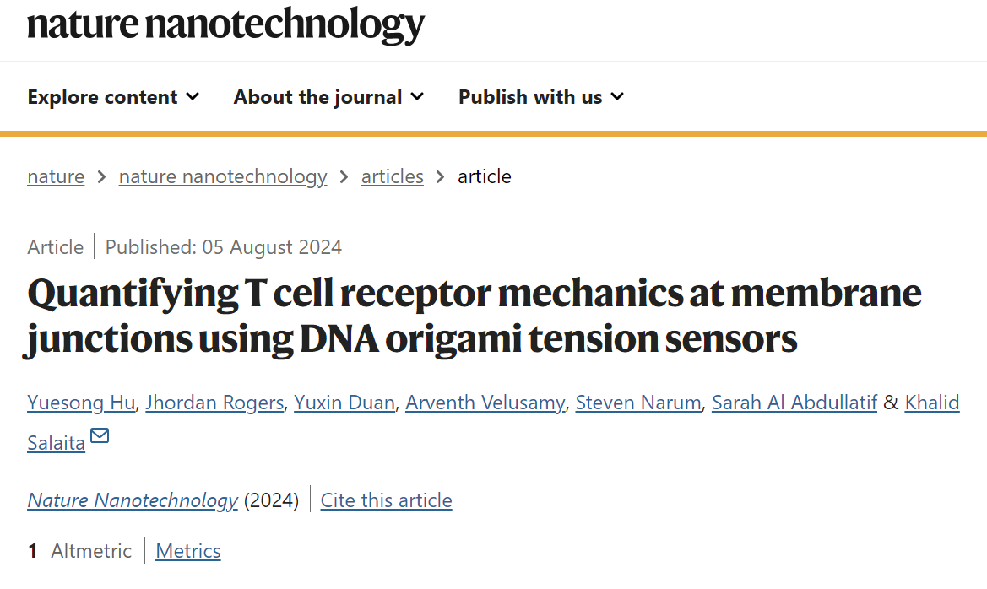Open the About the journal dropdown
The width and height of the screenshot is (987, 589).
tap(328, 97)
